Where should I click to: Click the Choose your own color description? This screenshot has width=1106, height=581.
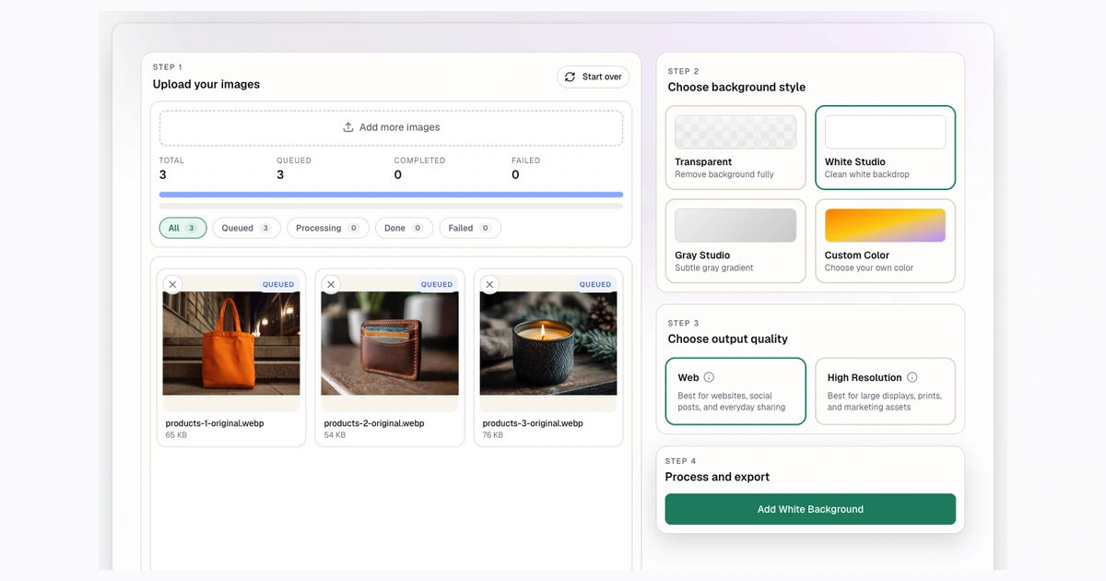[x=869, y=267]
